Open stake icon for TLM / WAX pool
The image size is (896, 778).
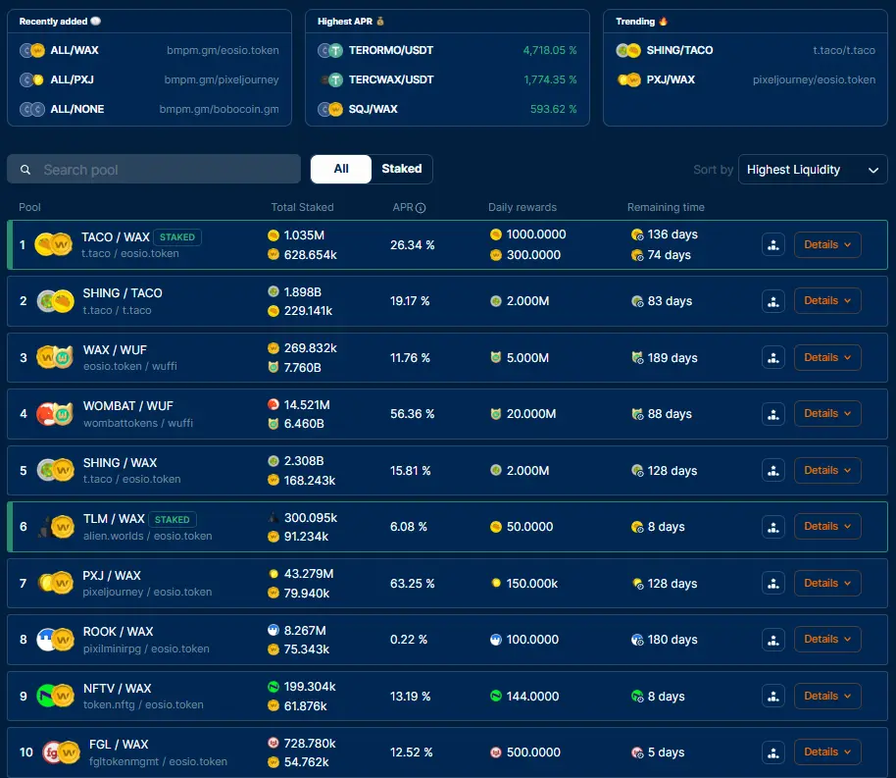click(773, 526)
